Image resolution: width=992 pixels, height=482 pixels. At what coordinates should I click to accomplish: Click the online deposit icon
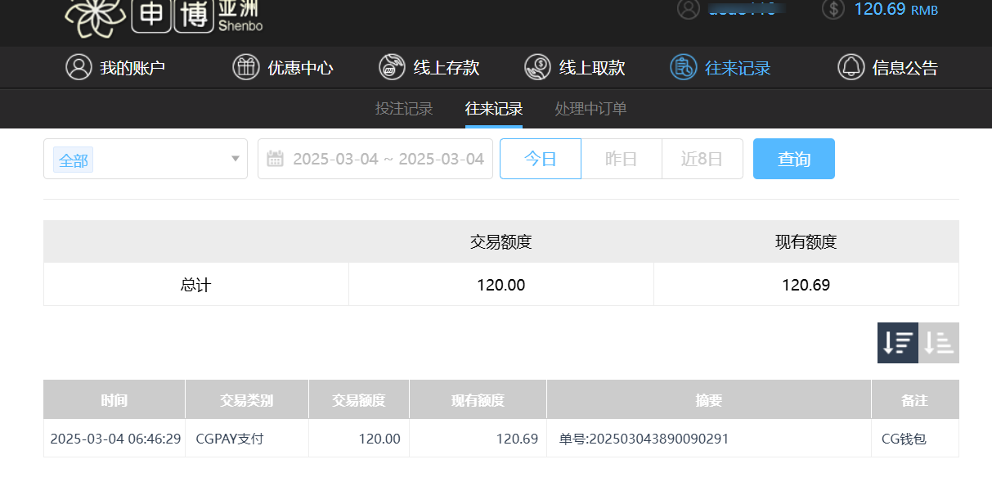coord(392,67)
